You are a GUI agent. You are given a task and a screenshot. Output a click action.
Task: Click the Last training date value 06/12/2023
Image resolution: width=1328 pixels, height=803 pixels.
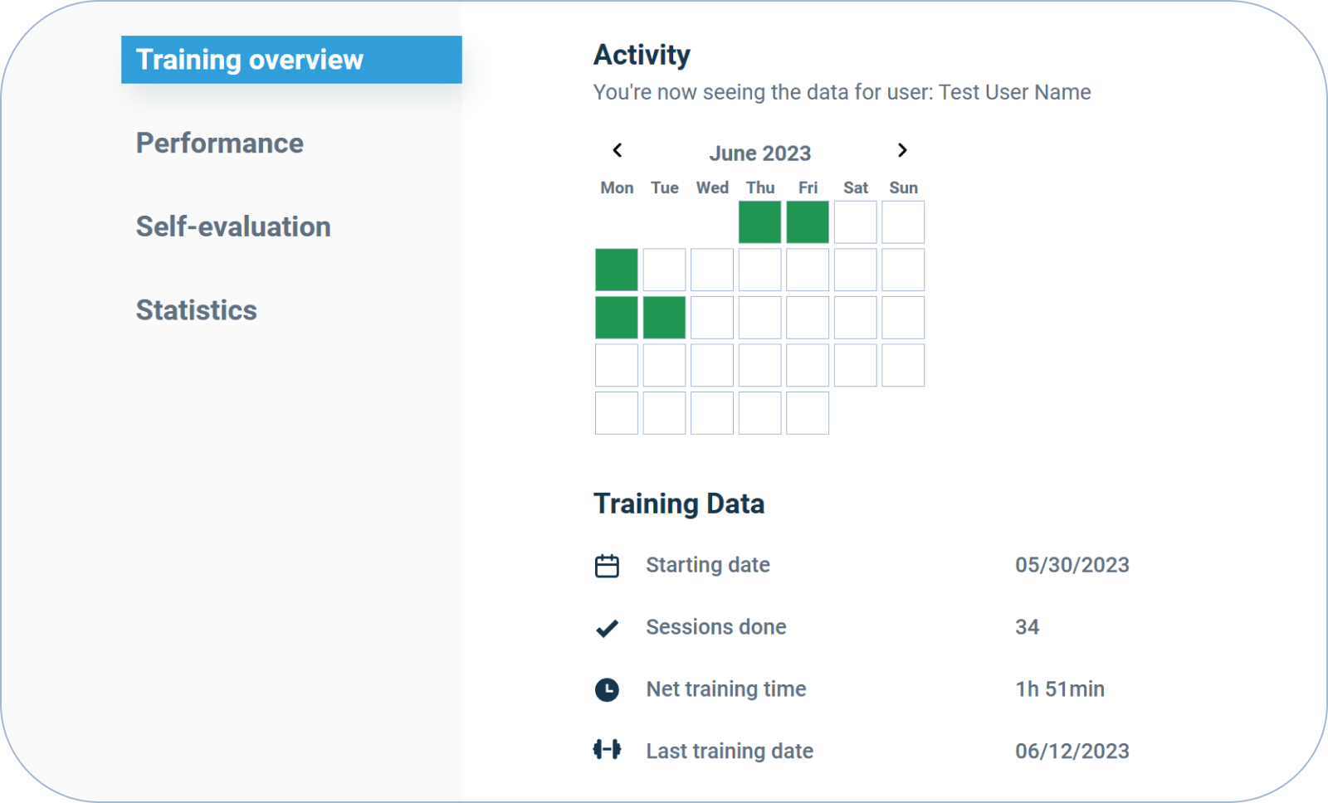(1072, 751)
